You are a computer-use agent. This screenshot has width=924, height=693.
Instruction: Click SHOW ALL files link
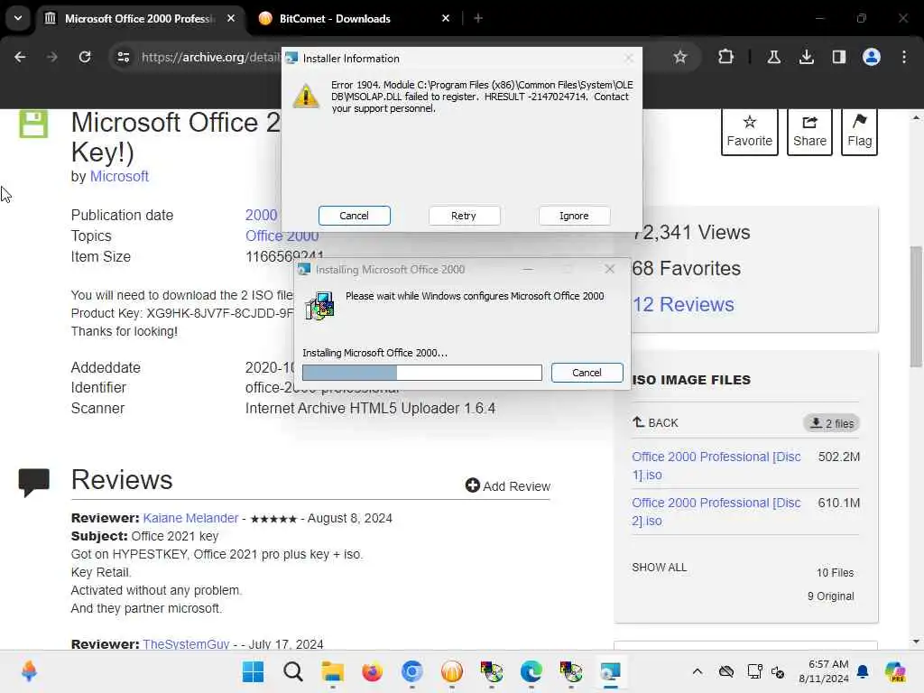click(x=659, y=568)
